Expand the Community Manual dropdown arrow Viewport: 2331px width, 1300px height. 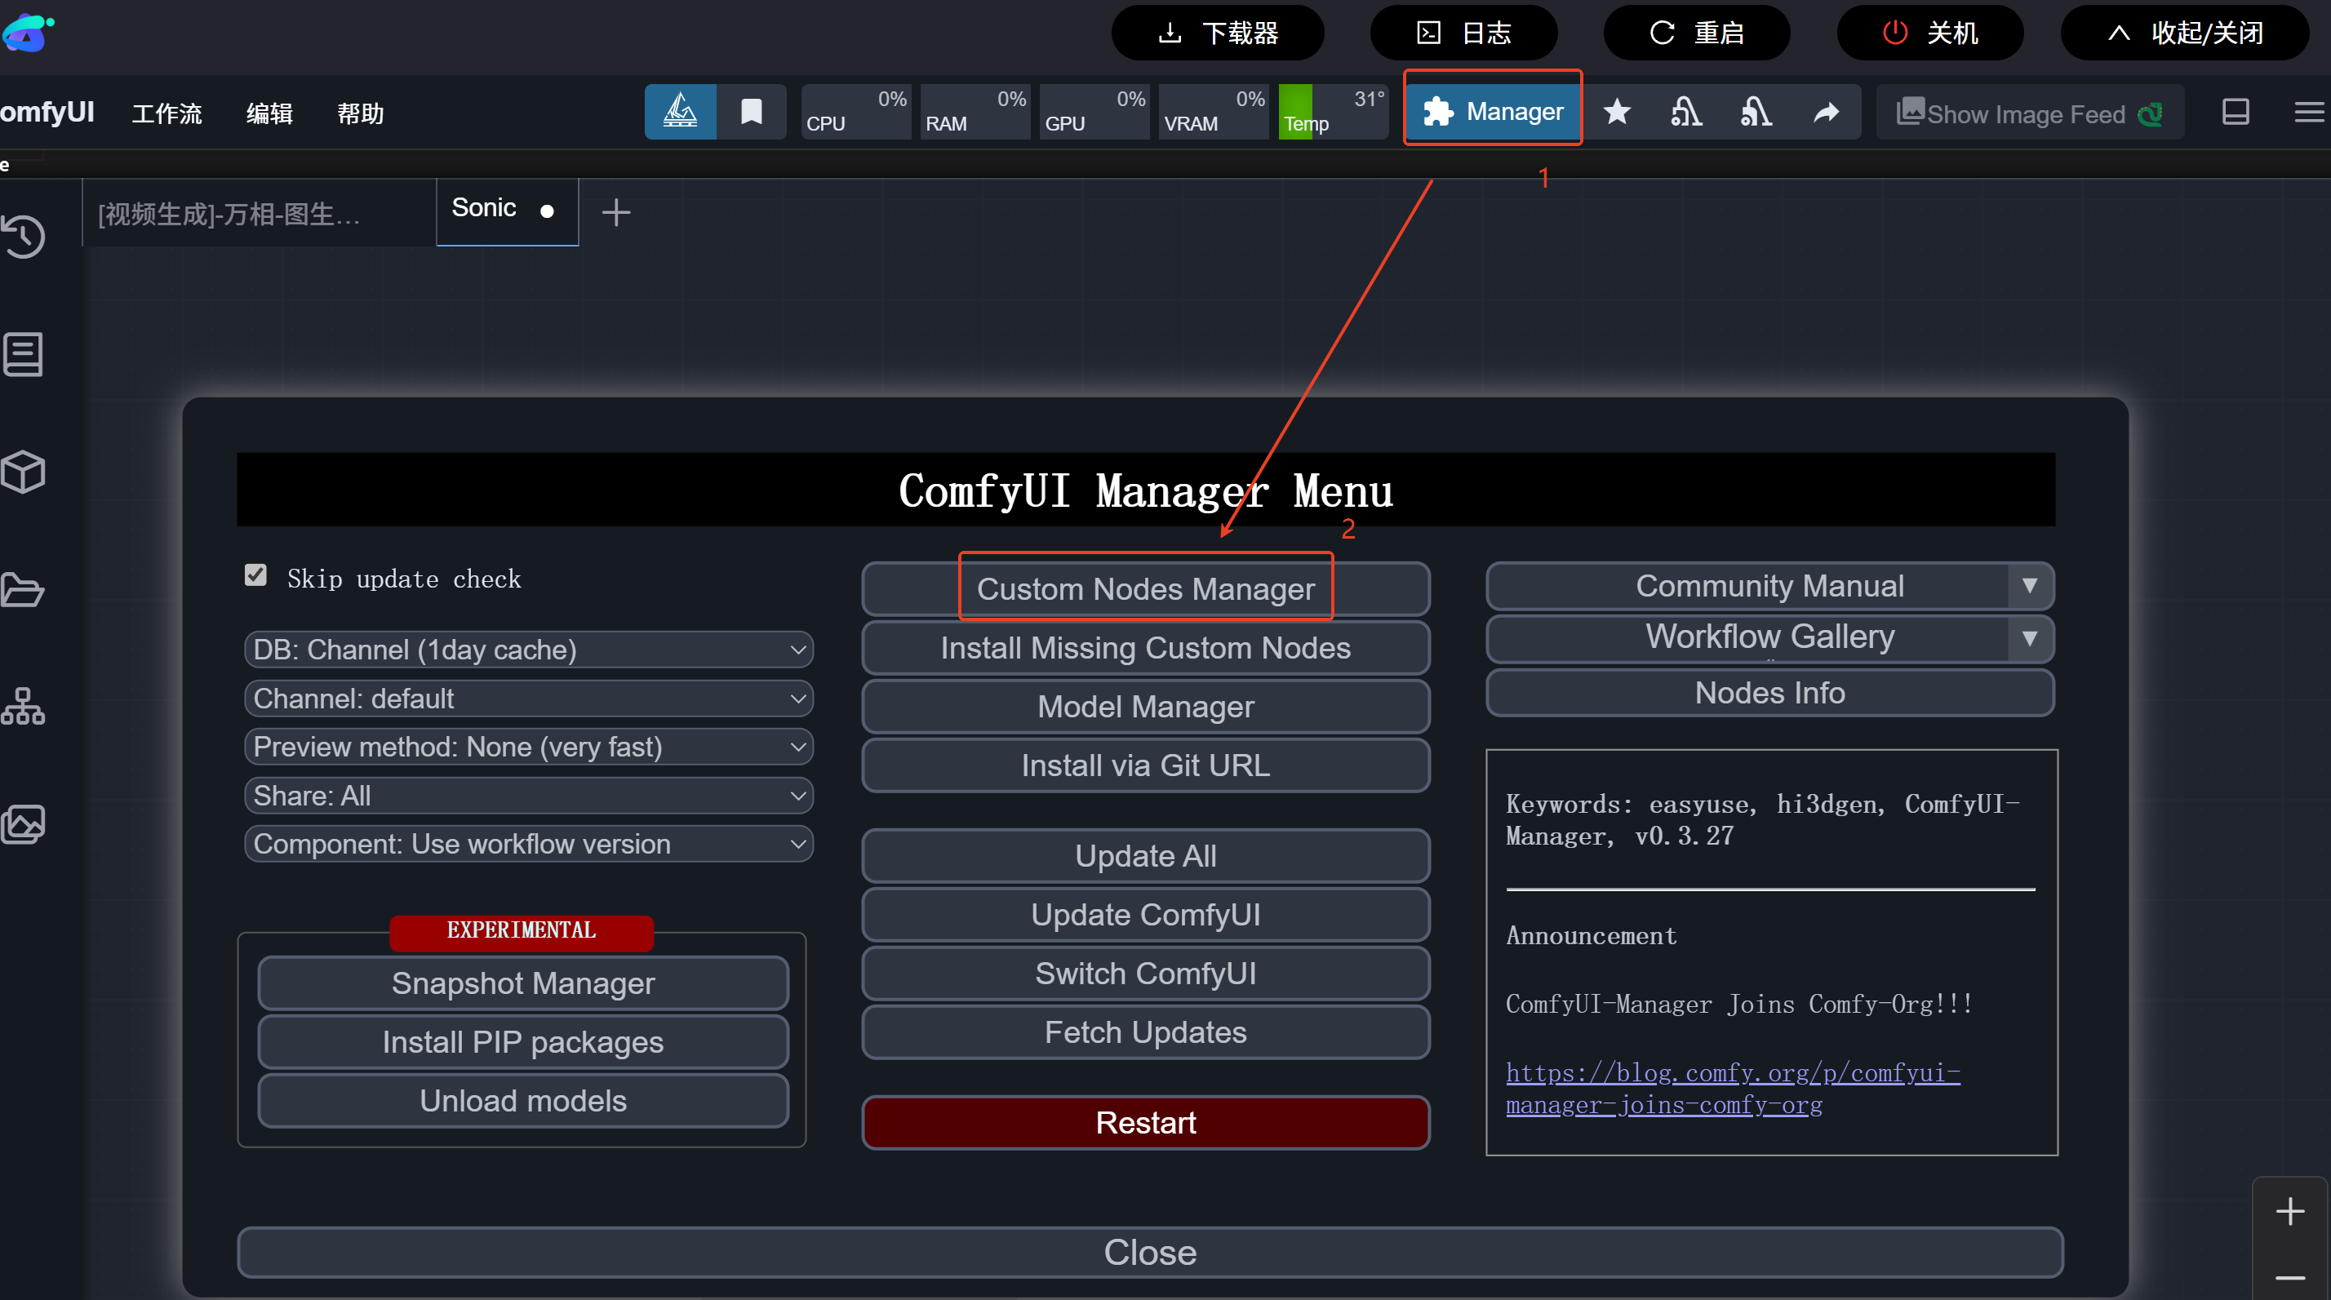click(2030, 586)
